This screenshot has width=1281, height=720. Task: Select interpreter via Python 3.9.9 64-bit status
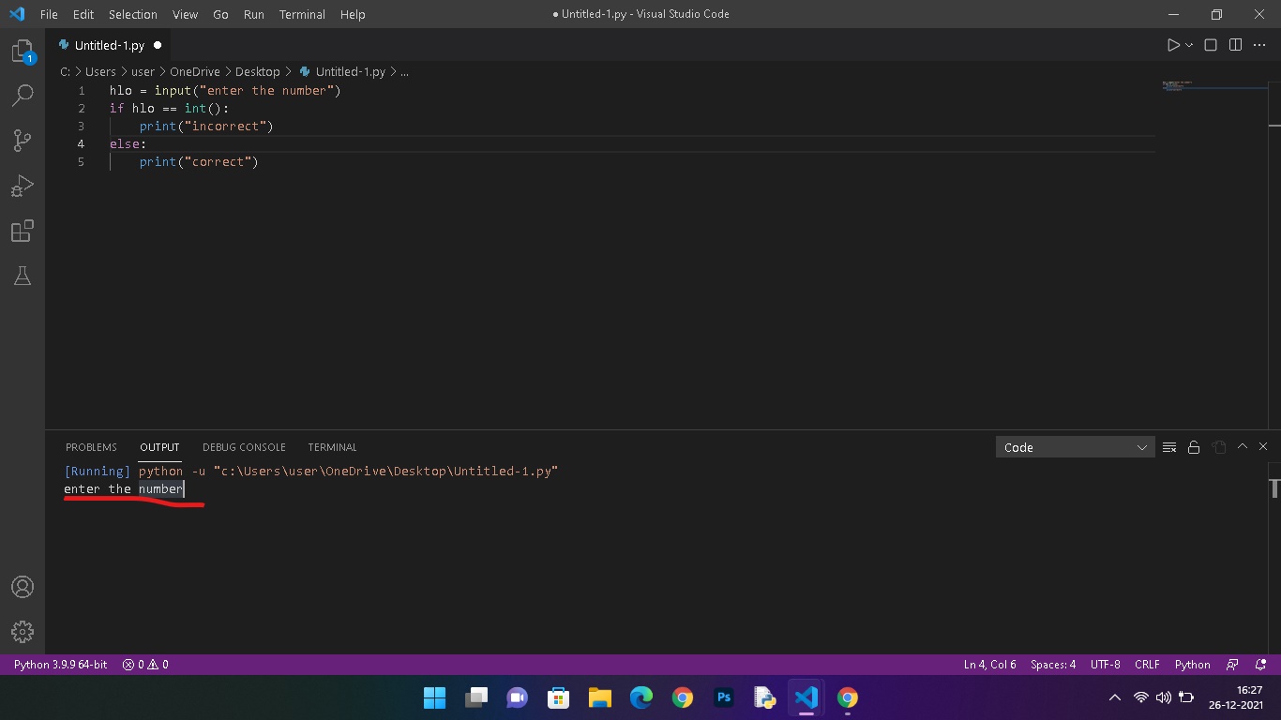[x=59, y=664]
